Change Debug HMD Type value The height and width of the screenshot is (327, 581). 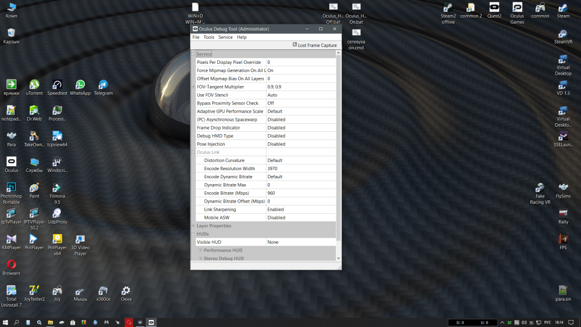pyautogui.click(x=301, y=136)
